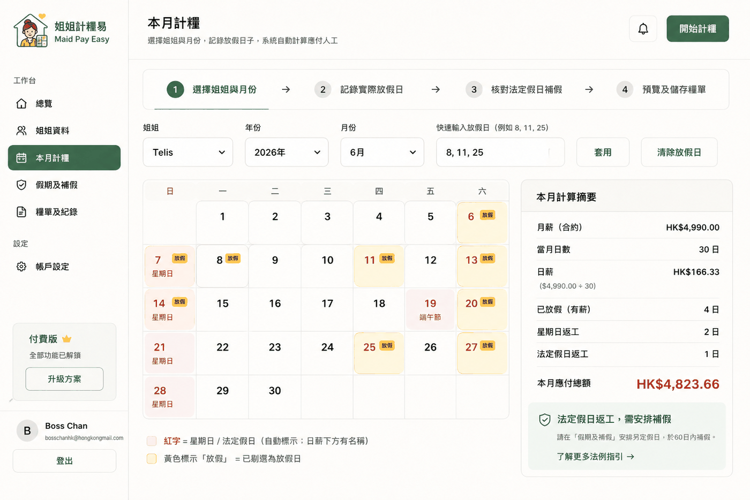This screenshot has height=500, width=750.
Task: Switch to the 記錄實際放假日 step
Action: [359, 89]
